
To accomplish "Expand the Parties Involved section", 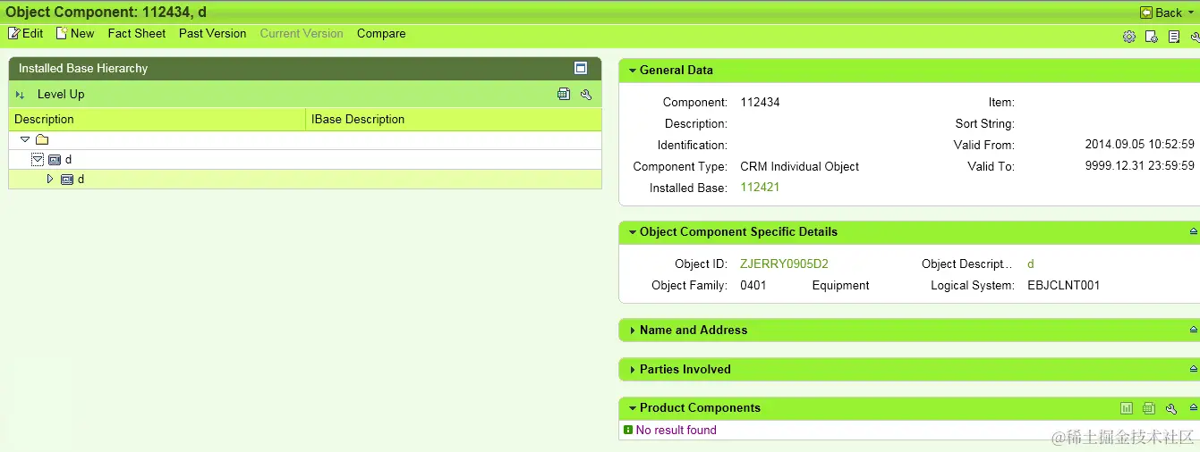I will 633,369.
